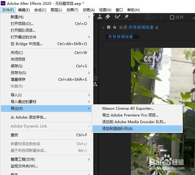This screenshot has width=195, height=175.
Task: Select 添加到渲染队列(A)
Action: [137, 129]
